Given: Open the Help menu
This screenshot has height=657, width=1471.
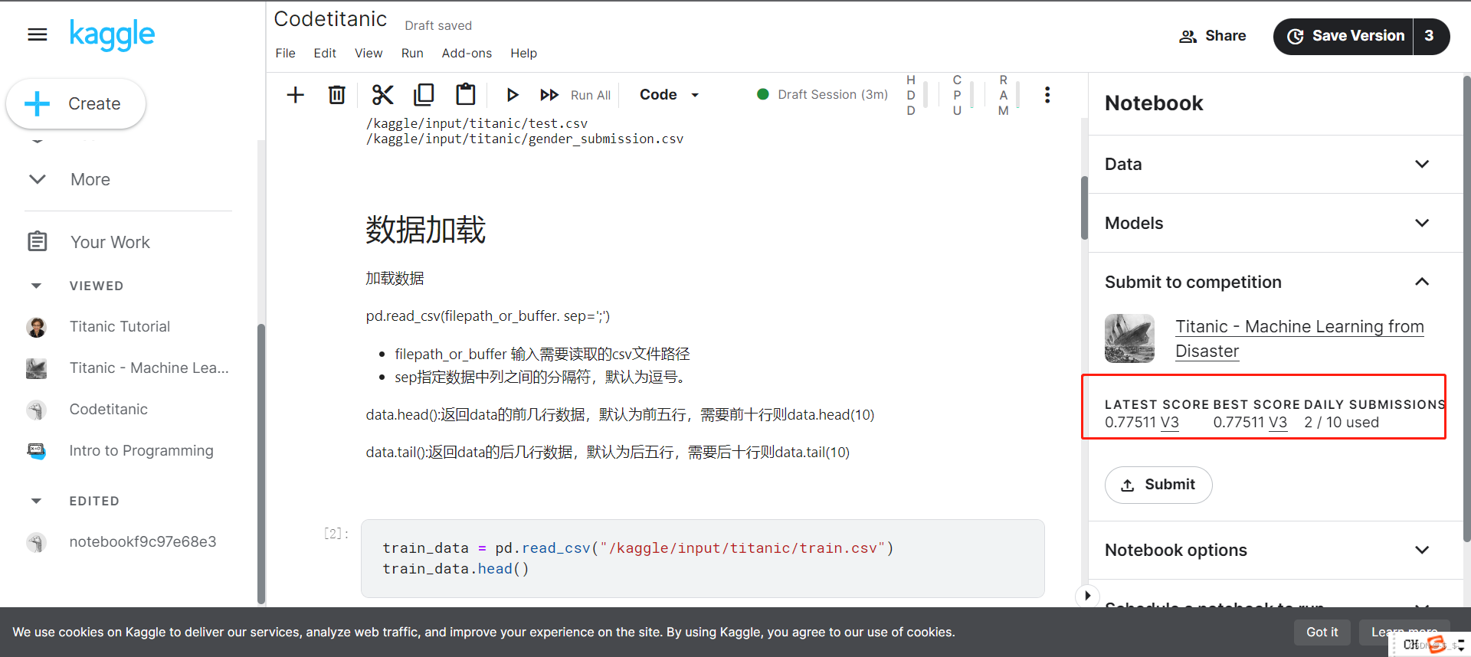Looking at the screenshot, I should click(523, 53).
